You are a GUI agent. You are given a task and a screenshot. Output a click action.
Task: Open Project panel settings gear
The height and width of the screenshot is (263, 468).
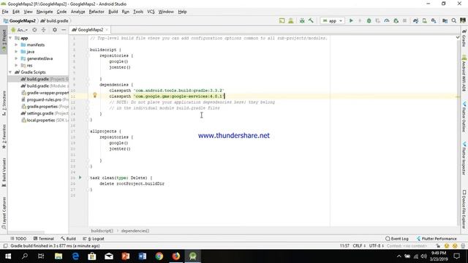(x=55, y=30)
